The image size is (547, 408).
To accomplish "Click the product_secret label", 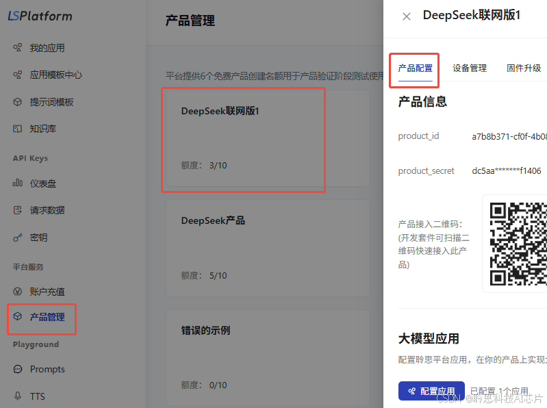I will tap(427, 171).
